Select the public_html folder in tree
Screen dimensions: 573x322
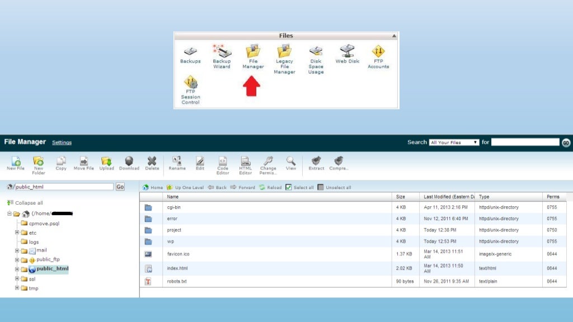pos(52,269)
